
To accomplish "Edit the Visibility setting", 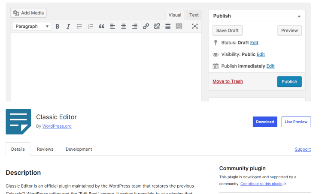I will coord(261,54).
